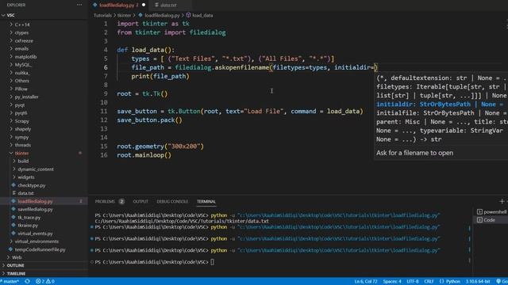
Task: Expand the OUTLINE section
Action: [15, 265]
